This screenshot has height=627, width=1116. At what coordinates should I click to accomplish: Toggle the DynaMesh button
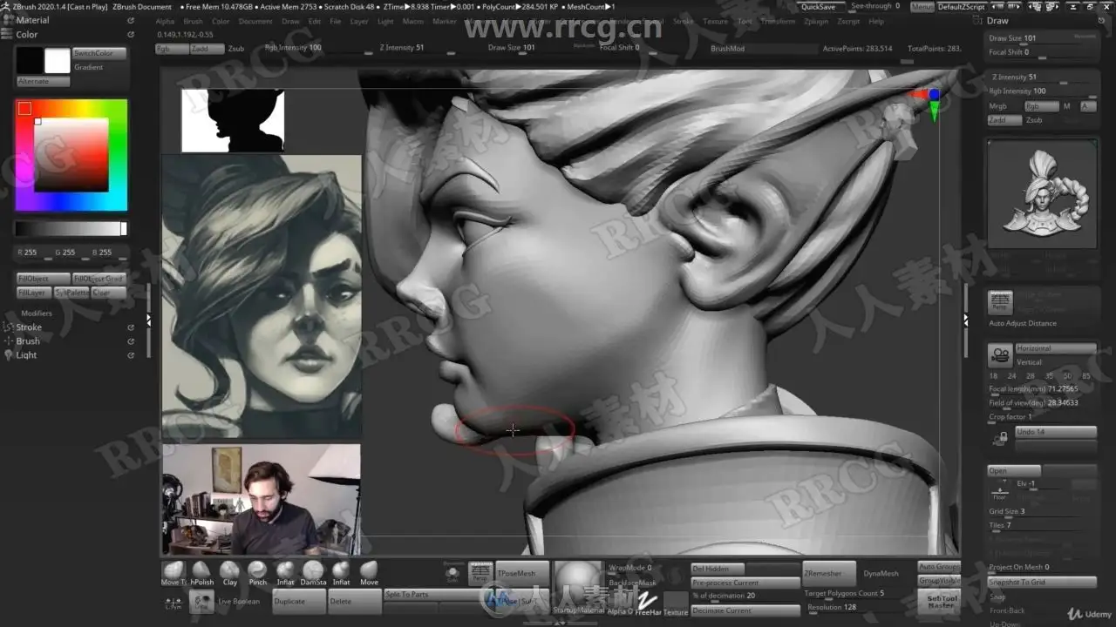881,573
